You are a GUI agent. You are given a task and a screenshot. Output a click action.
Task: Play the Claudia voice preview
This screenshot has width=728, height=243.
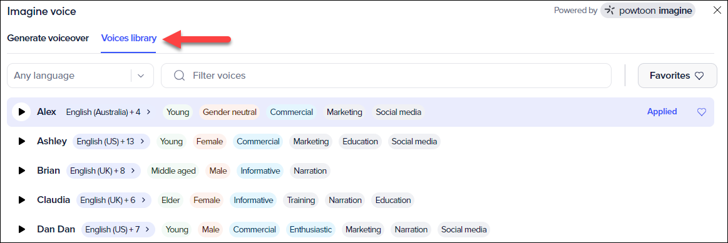(x=21, y=201)
